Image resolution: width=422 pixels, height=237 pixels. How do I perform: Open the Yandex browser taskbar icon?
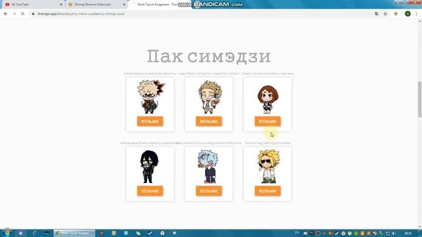162,233
